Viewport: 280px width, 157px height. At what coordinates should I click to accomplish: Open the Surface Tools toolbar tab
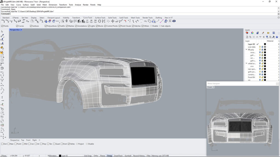coord(100,18)
